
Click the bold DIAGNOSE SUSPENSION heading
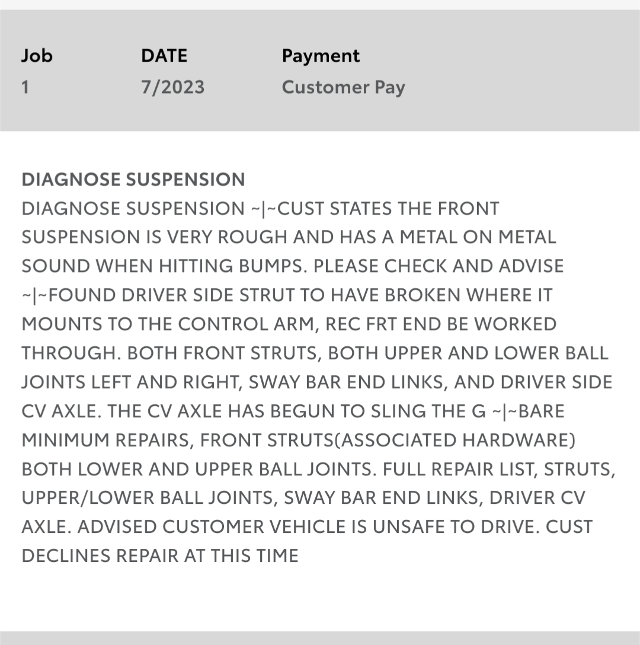(x=133, y=180)
